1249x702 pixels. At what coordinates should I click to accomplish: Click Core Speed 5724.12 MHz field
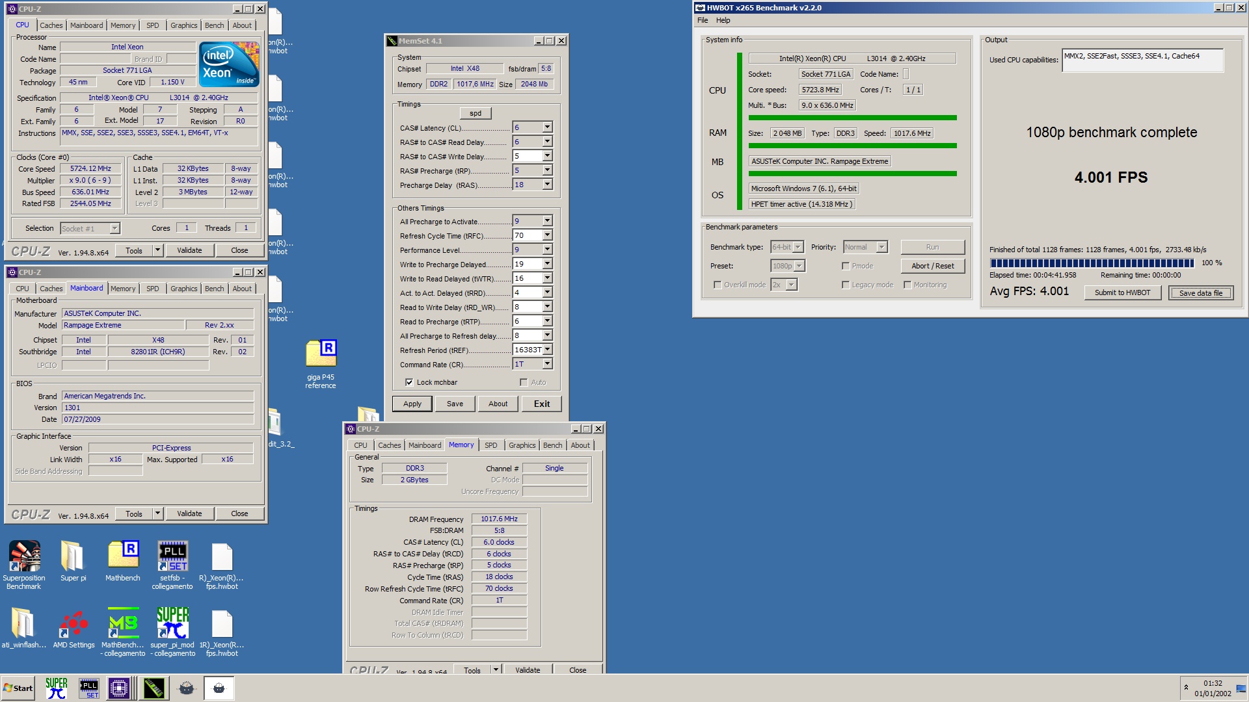(x=90, y=168)
